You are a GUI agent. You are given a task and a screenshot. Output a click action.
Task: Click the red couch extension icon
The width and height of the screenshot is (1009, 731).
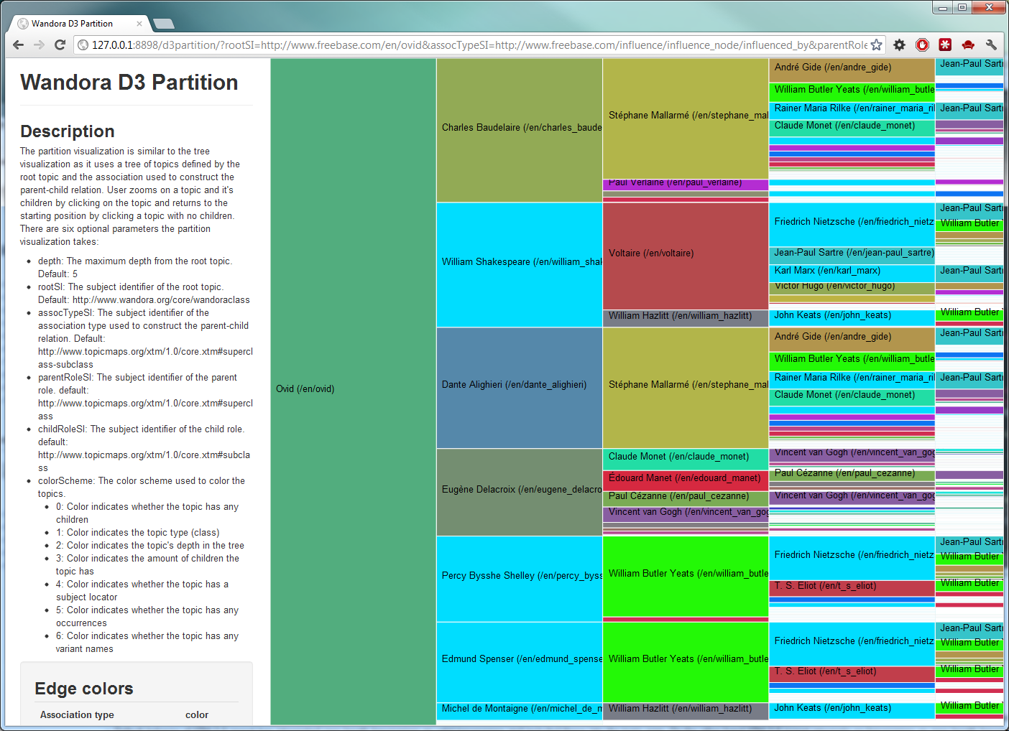pyautogui.click(x=968, y=45)
